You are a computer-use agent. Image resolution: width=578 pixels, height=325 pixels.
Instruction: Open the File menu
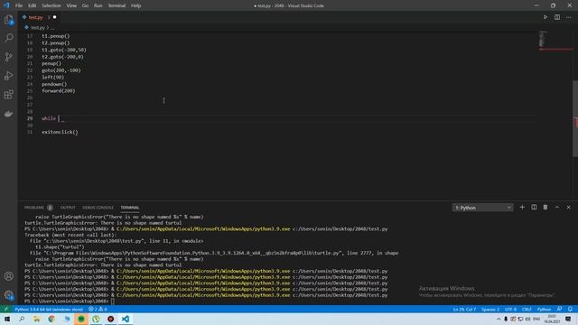coord(19,5)
